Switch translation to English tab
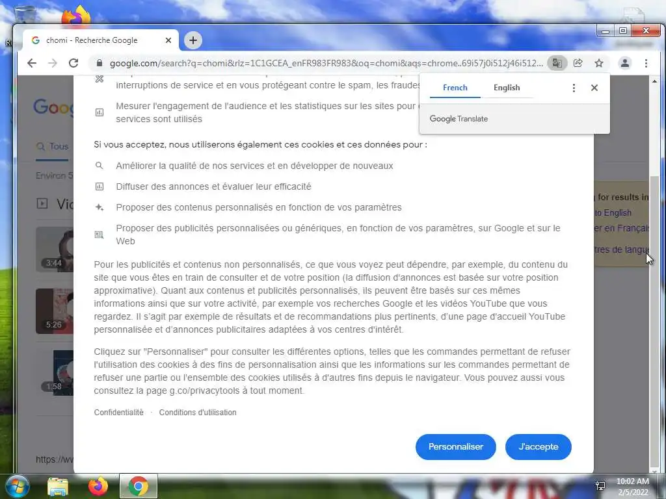The width and height of the screenshot is (666, 499). coord(507,88)
